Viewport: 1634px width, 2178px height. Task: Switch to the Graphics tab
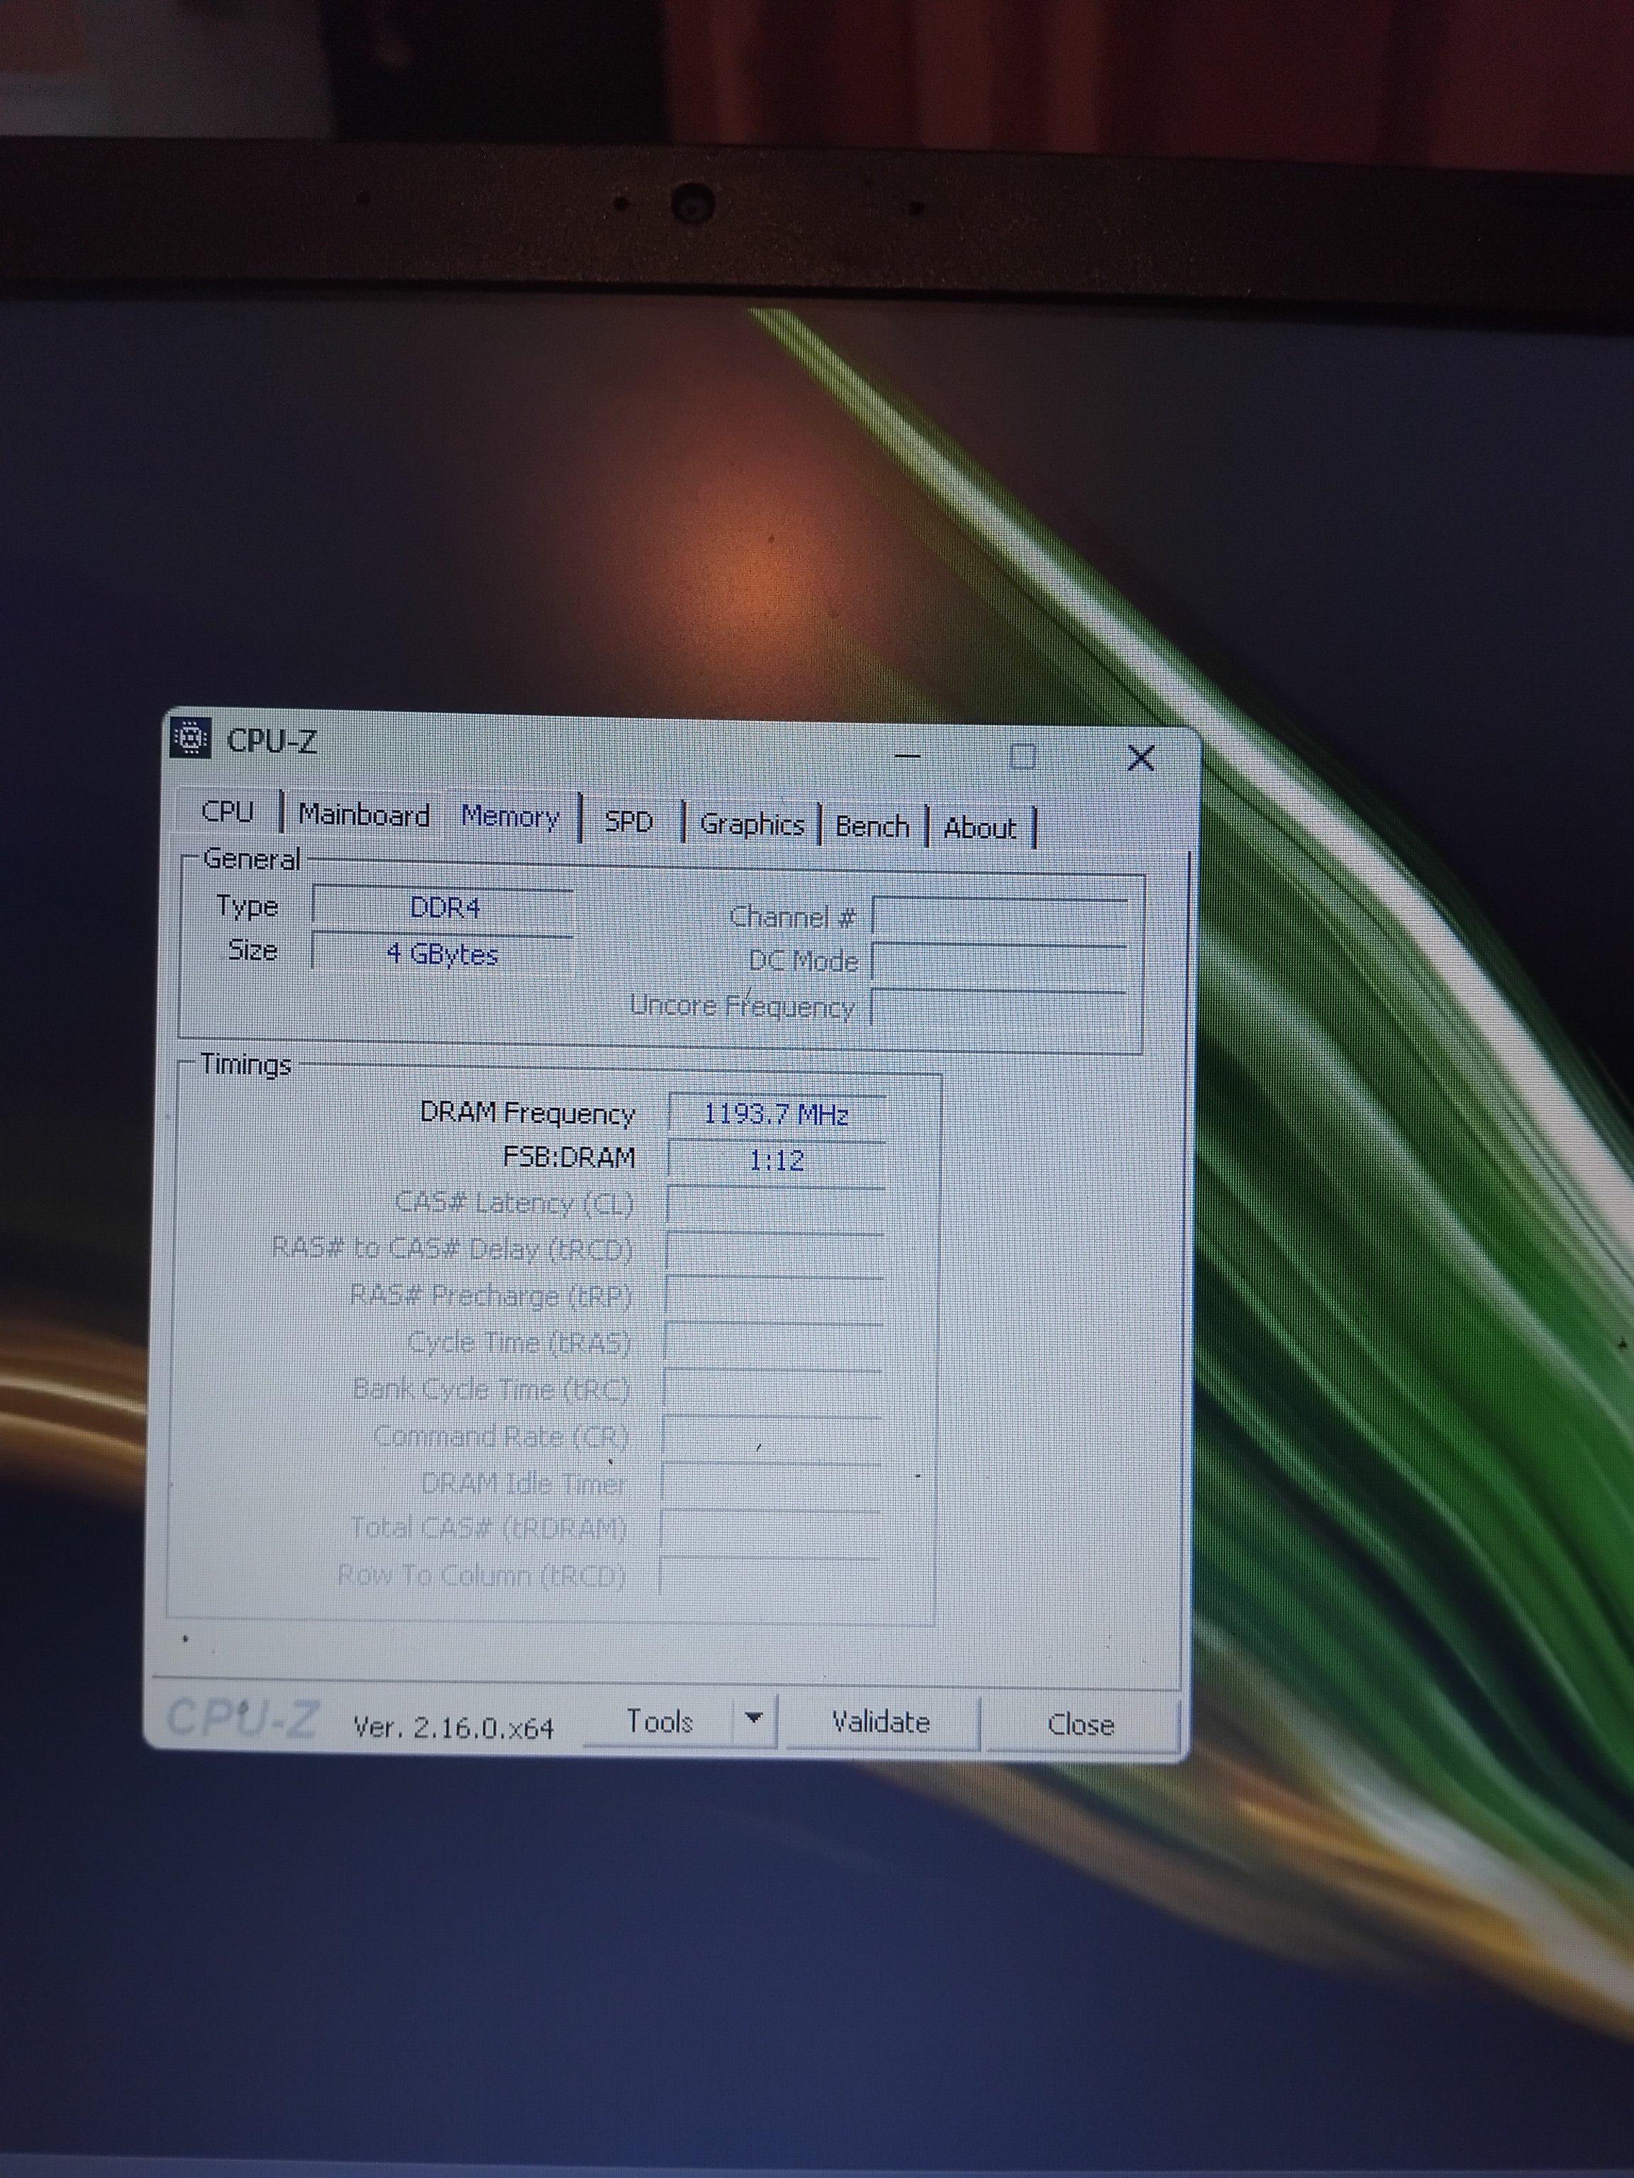(x=752, y=824)
